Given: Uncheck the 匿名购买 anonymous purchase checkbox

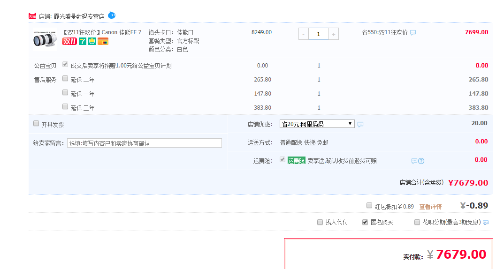Looking at the screenshot, I should pos(365,222).
